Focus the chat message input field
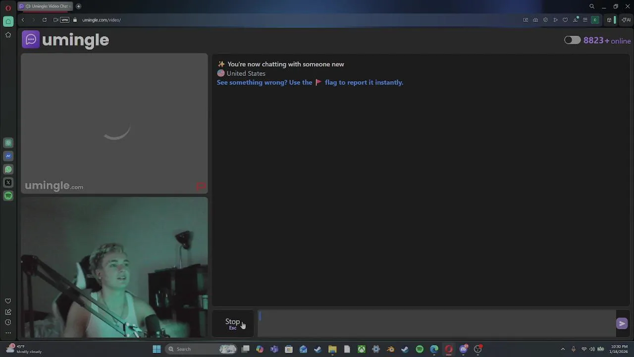The height and width of the screenshot is (357, 634). 437,323
